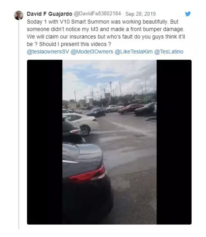The image size is (206, 237).
Task: Click the dark blue Tesla driving in the video
Action: pos(97,112)
